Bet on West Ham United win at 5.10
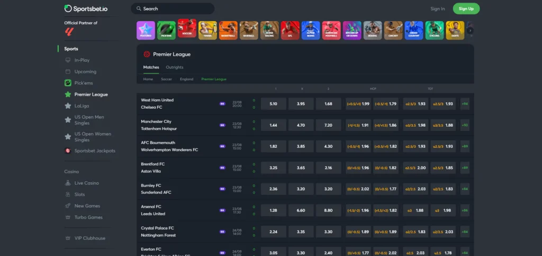542x256 pixels. [274, 103]
